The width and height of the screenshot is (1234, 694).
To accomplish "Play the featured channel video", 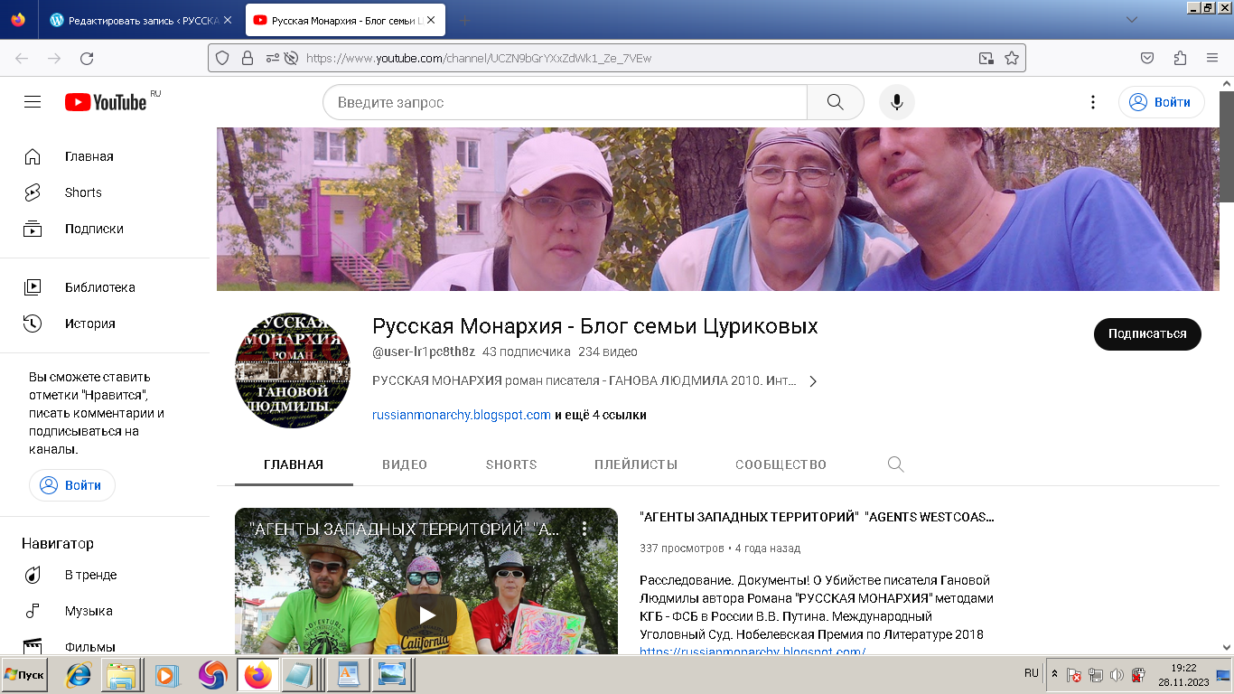I will [425, 615].
